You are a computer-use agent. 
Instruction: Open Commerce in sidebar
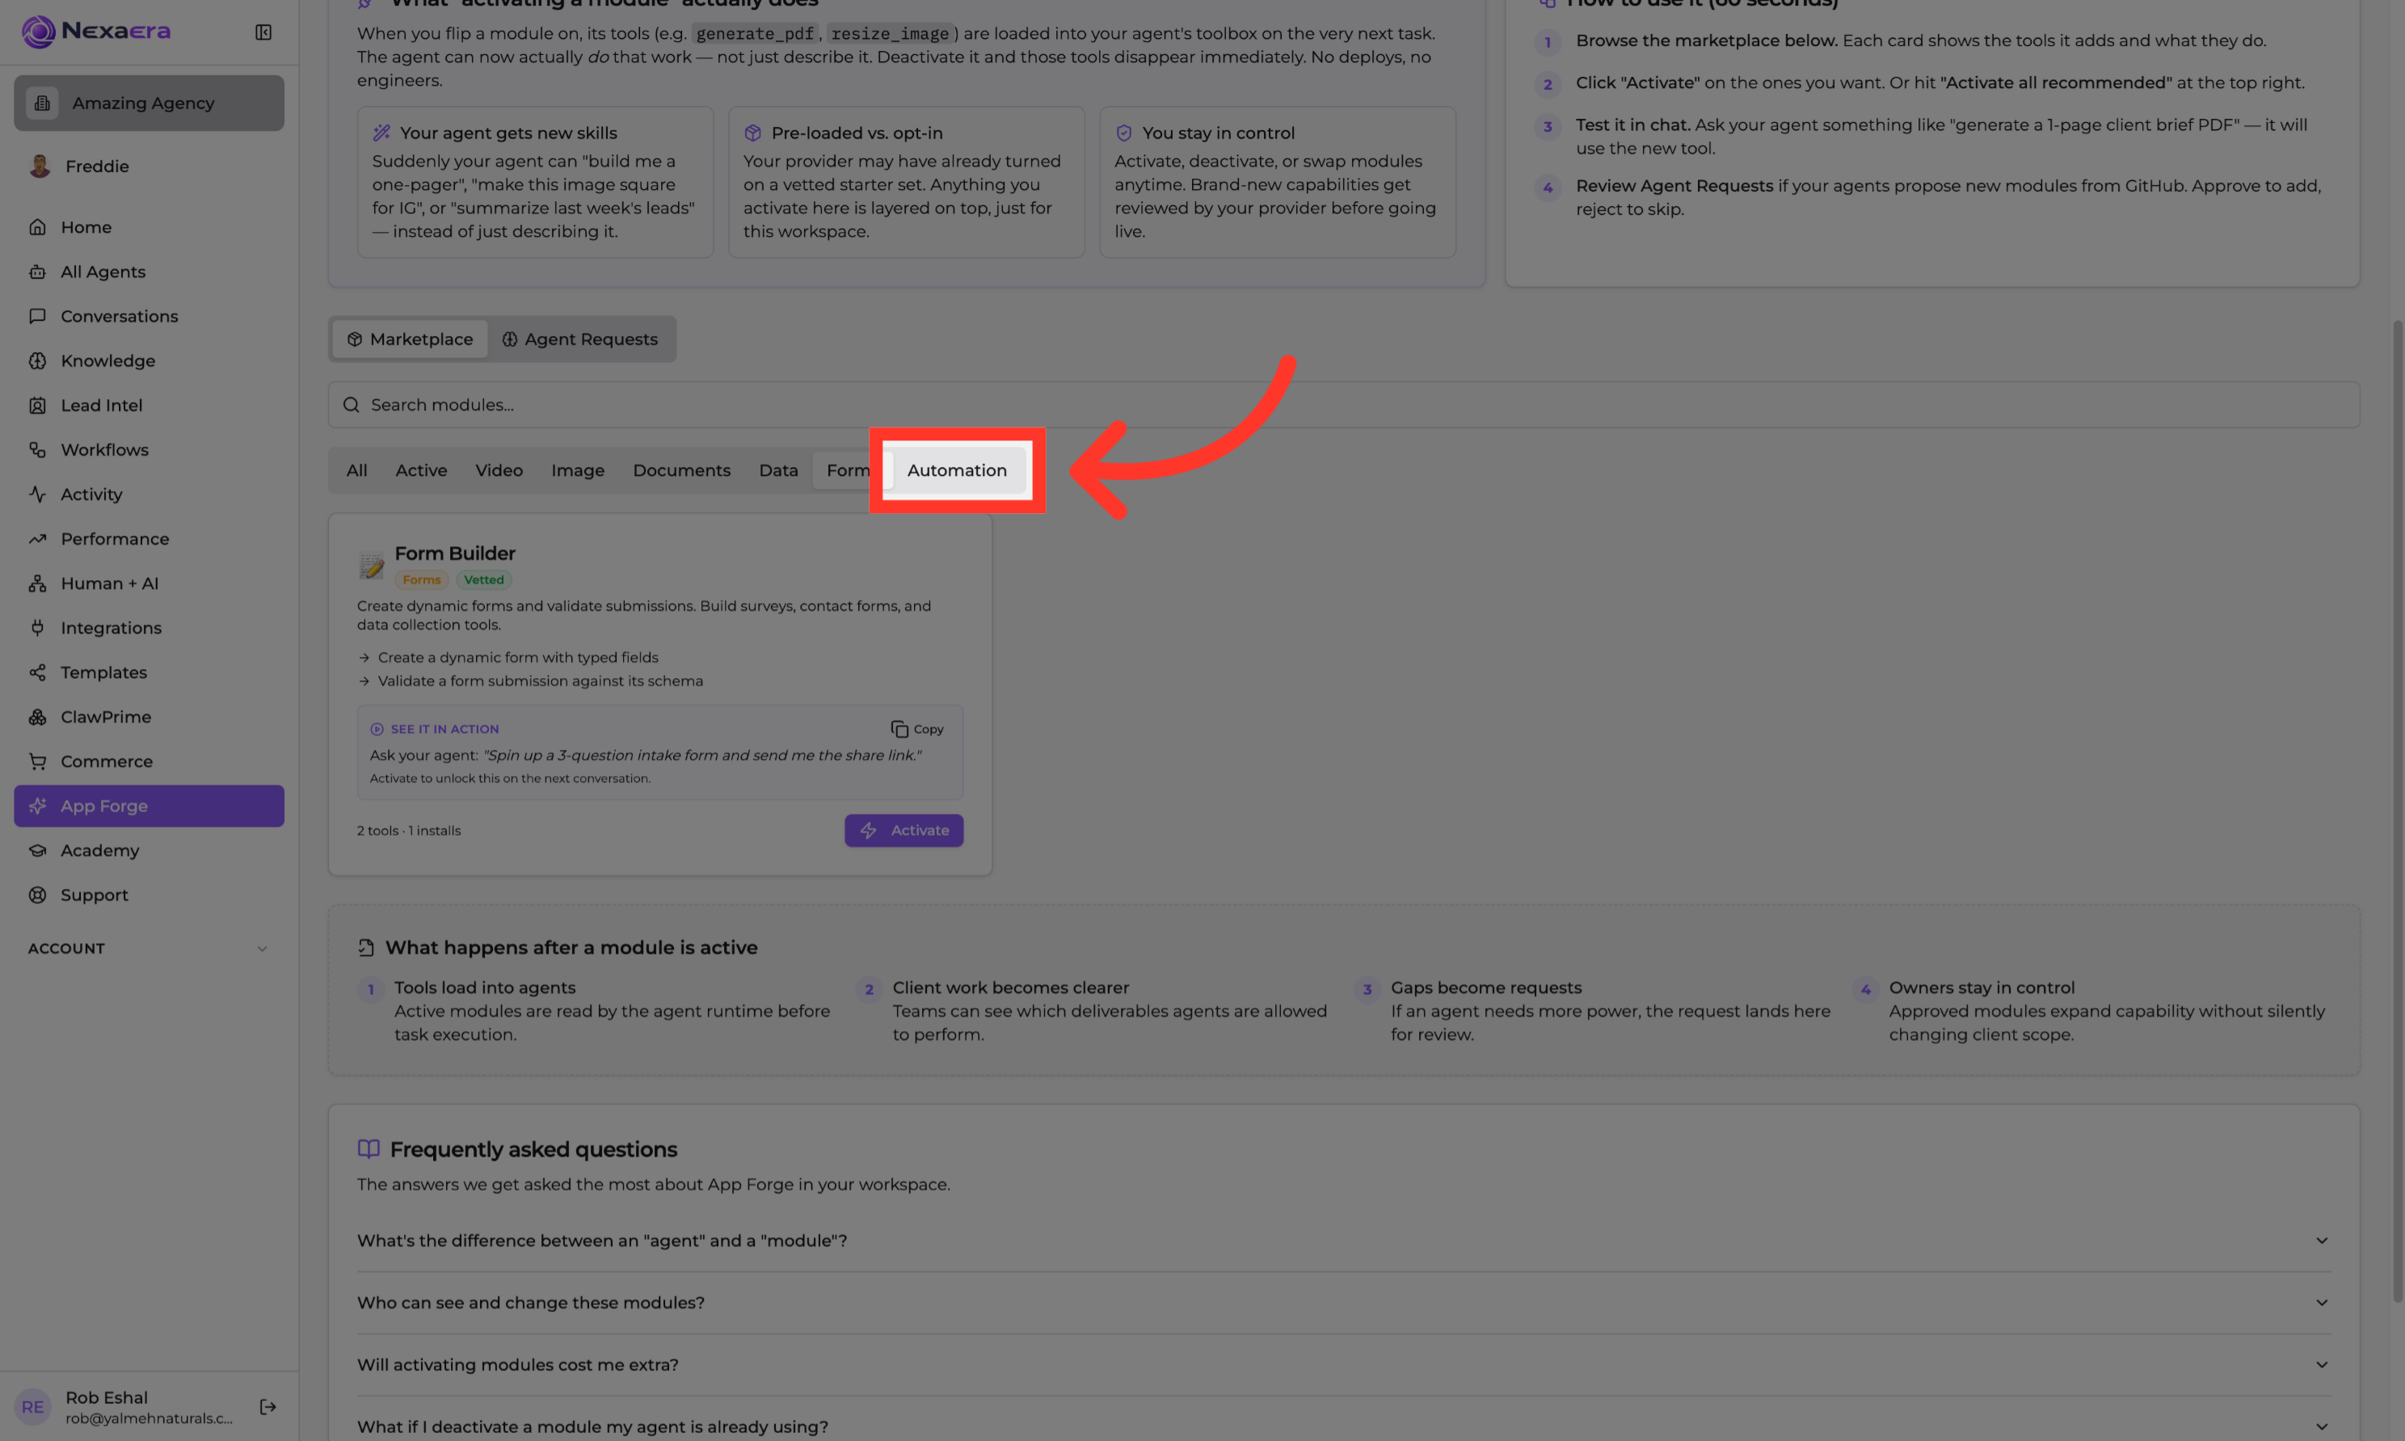pos(149,761)
